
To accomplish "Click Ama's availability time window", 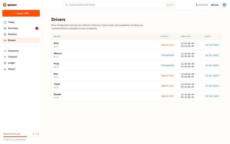I will pos(189,45).
